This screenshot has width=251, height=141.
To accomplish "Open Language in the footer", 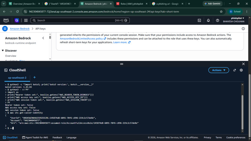I will pos(71,138).
